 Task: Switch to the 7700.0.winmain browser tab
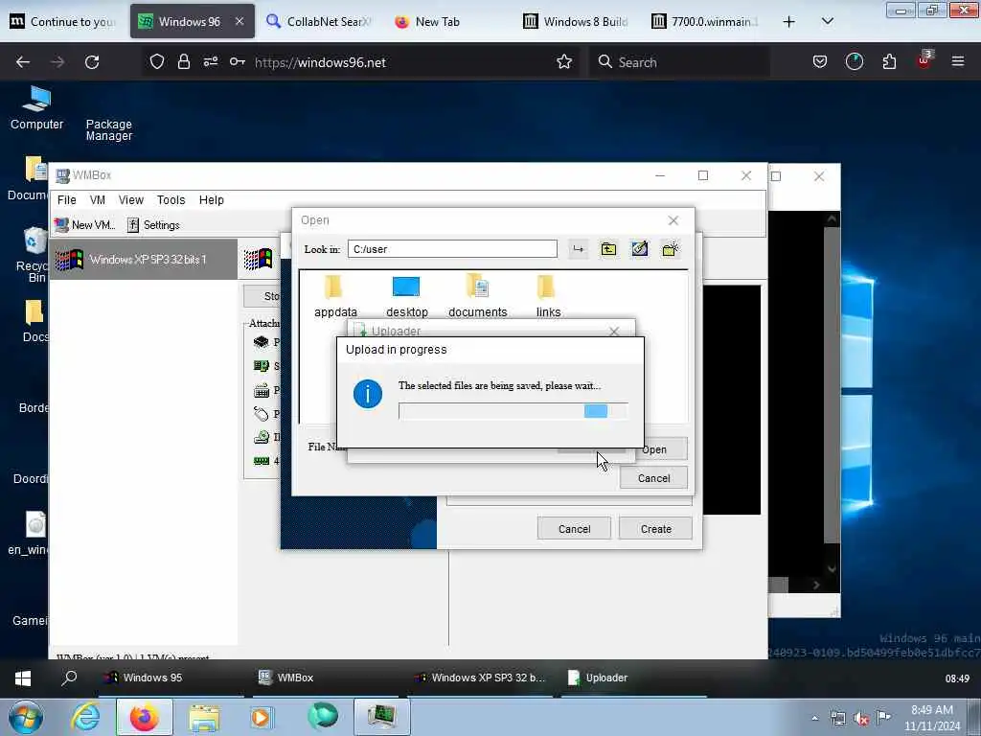(x=704, y=21)
